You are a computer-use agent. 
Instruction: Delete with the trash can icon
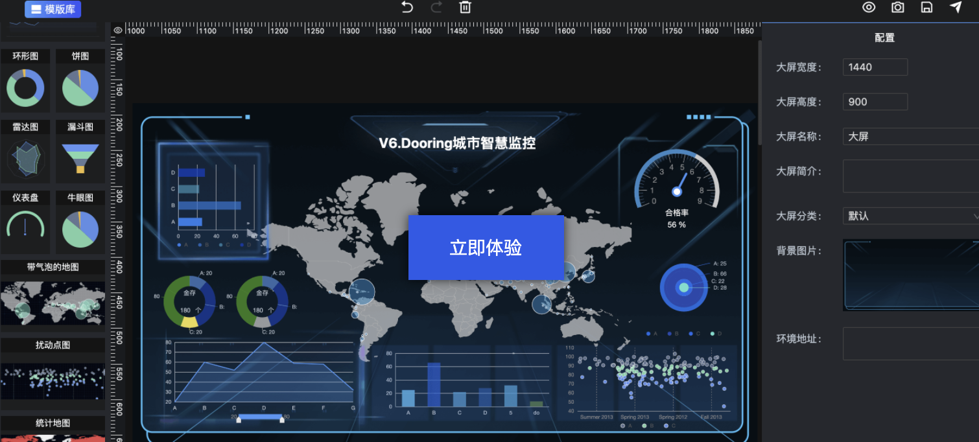click(x=465, y=7)
